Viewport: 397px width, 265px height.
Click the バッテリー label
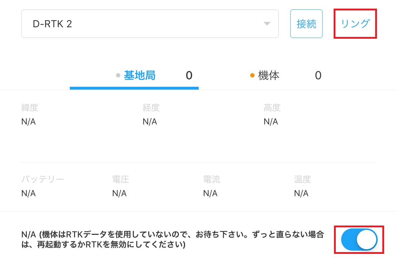(43, 180)
